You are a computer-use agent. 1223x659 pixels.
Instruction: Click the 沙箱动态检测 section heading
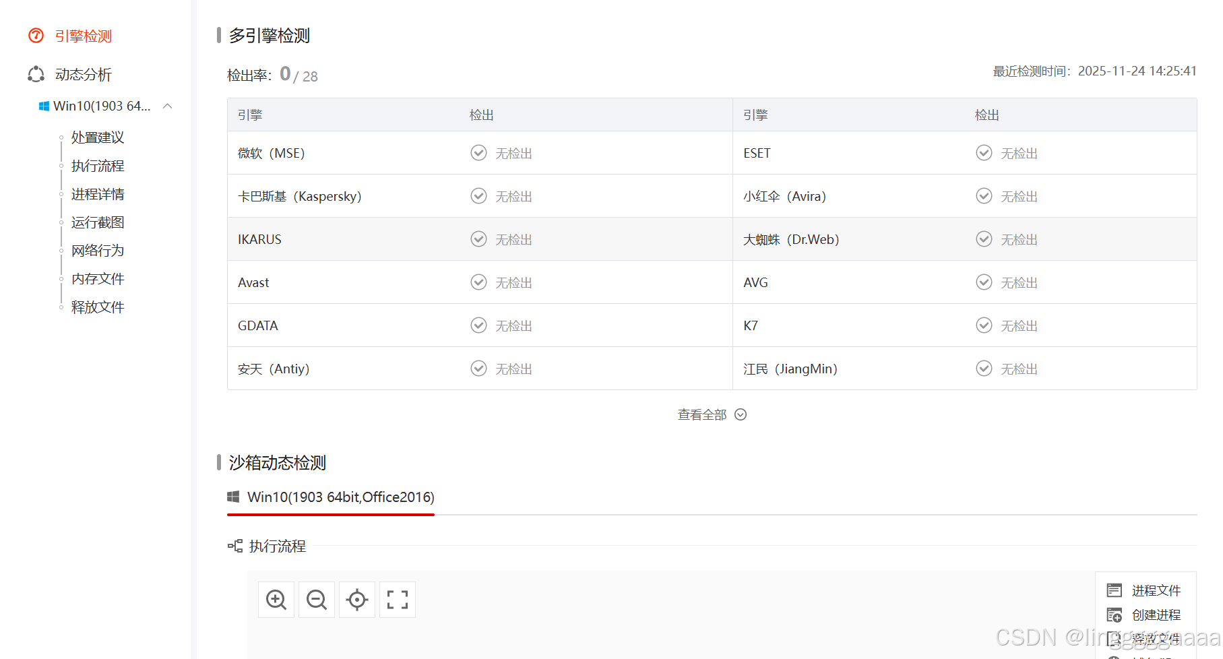278,463
